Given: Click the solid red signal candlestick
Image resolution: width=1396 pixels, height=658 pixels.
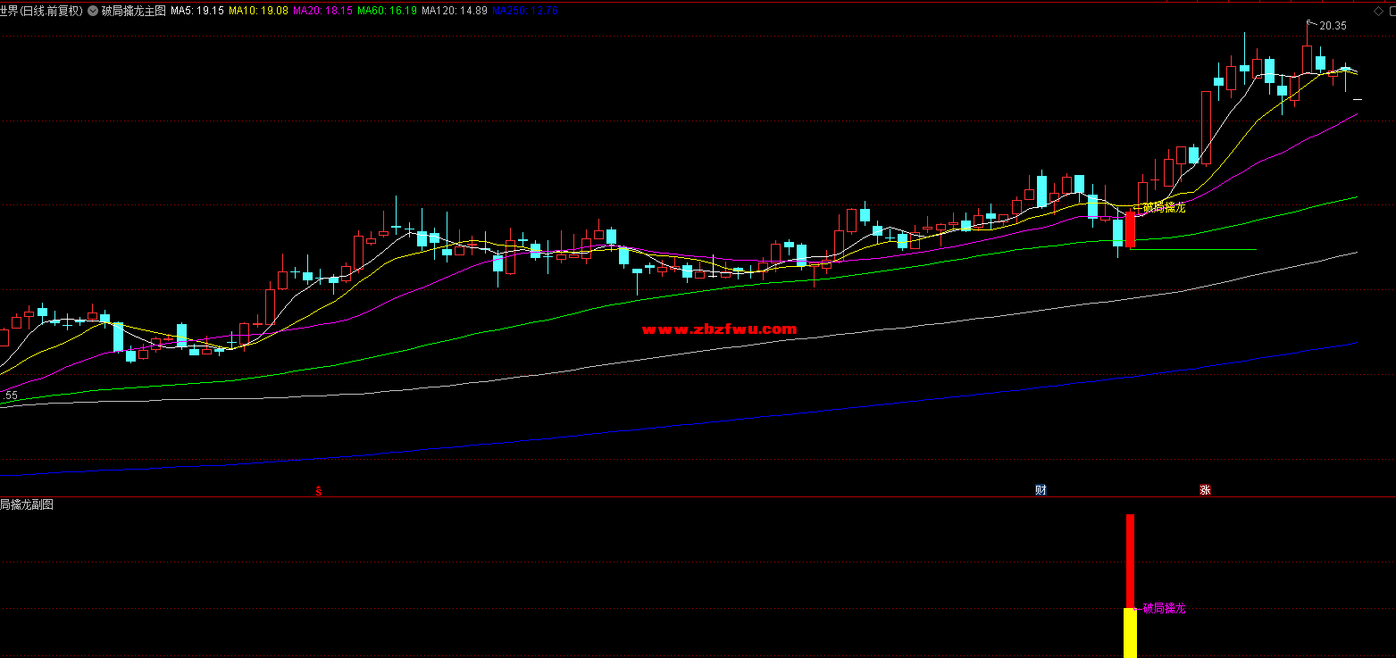Looking at the screenshot, I should (1130, 229).
